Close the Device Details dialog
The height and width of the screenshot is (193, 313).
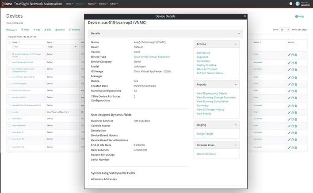pyautogui.click(x=245, y=16)
